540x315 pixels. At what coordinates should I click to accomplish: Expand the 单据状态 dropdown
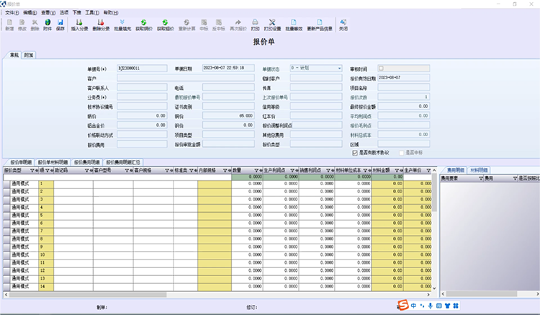click(339, 68)
